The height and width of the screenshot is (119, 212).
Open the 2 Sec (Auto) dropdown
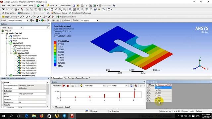coord(126,86)
